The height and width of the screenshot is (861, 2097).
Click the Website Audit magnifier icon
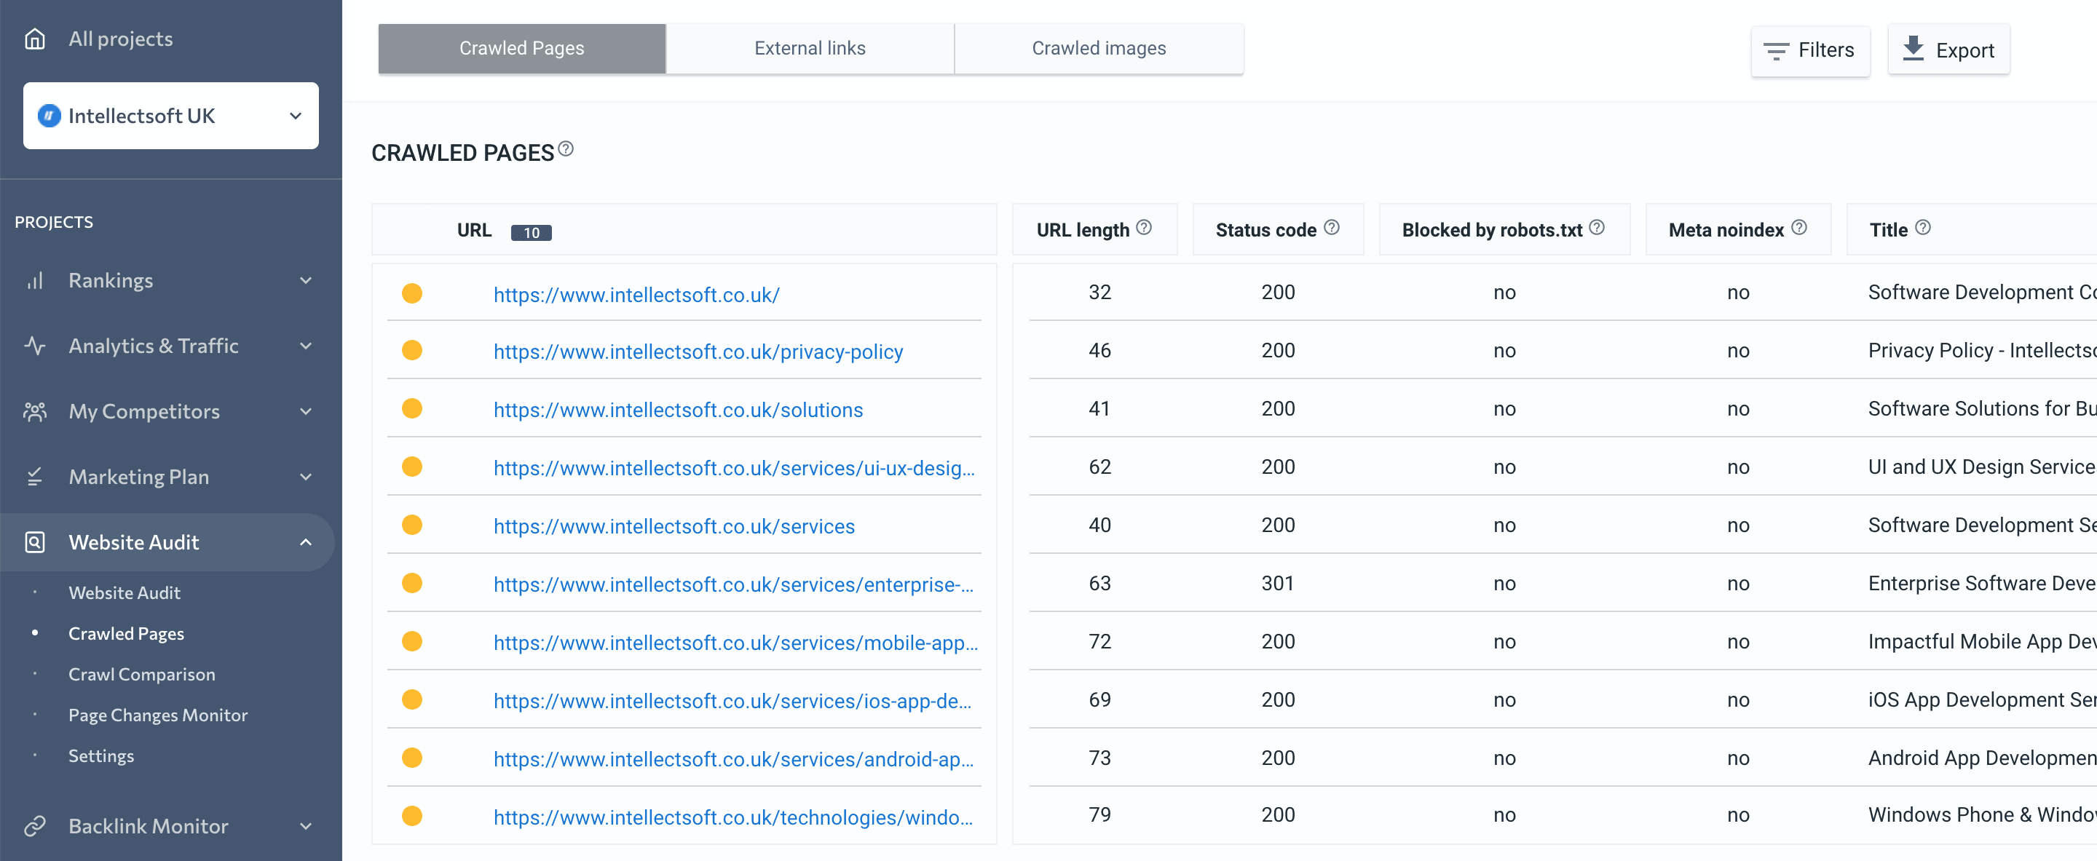[35, 542]
